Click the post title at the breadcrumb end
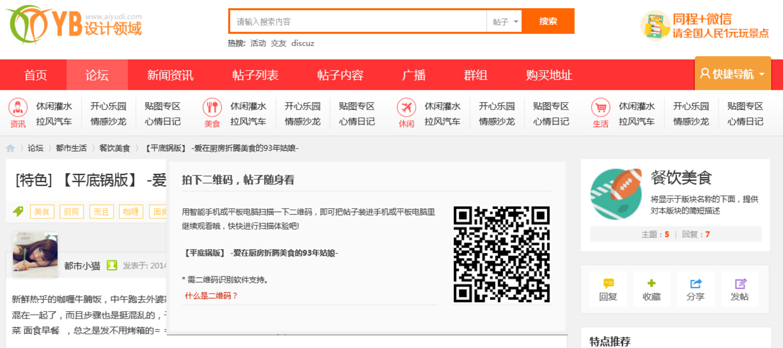783x348 pixels. pyautogui.click(x=222, y=148)
